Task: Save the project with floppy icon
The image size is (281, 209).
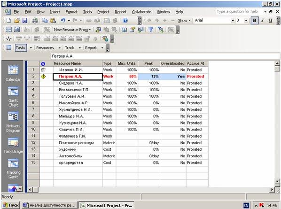Action: pos(24,21)
